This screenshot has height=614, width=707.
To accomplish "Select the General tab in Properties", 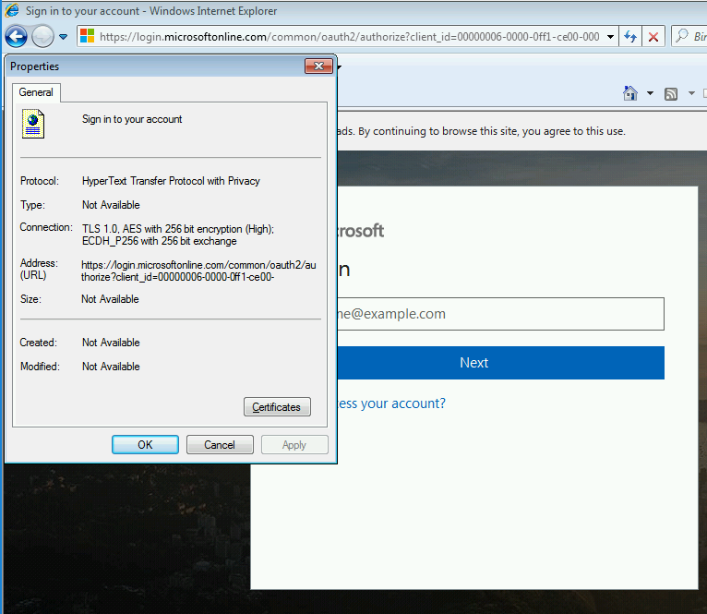I will pos(36,92).
